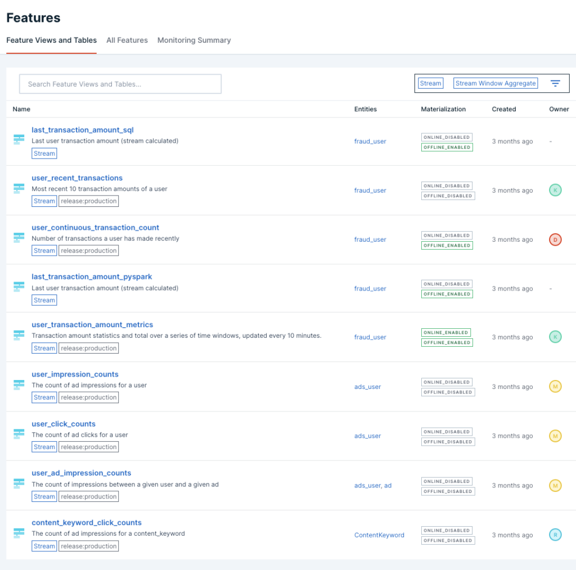The width and height of the screenshot is (576, 570).
Task: Toggle the Stream Window Aggregate filter chip
Action: 495,83
